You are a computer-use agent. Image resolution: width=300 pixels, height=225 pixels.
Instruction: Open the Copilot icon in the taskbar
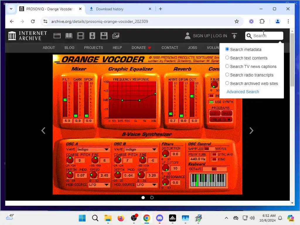coord(291,218)
